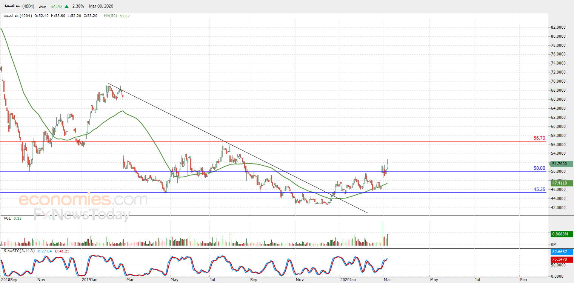Select the "VOL" volume panel label
This screenshot has height=283, width=574.
7,218
